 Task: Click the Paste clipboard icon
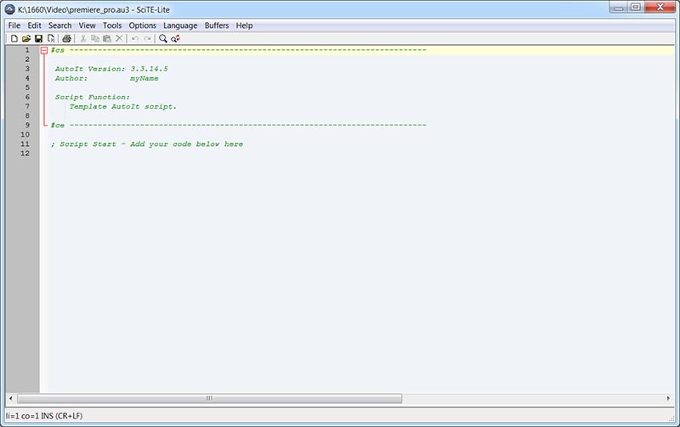(x=107, y=38)
